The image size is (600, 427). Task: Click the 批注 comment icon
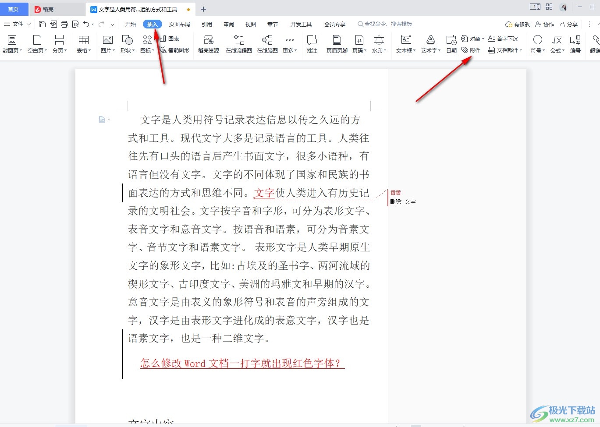tap(312, 44)
